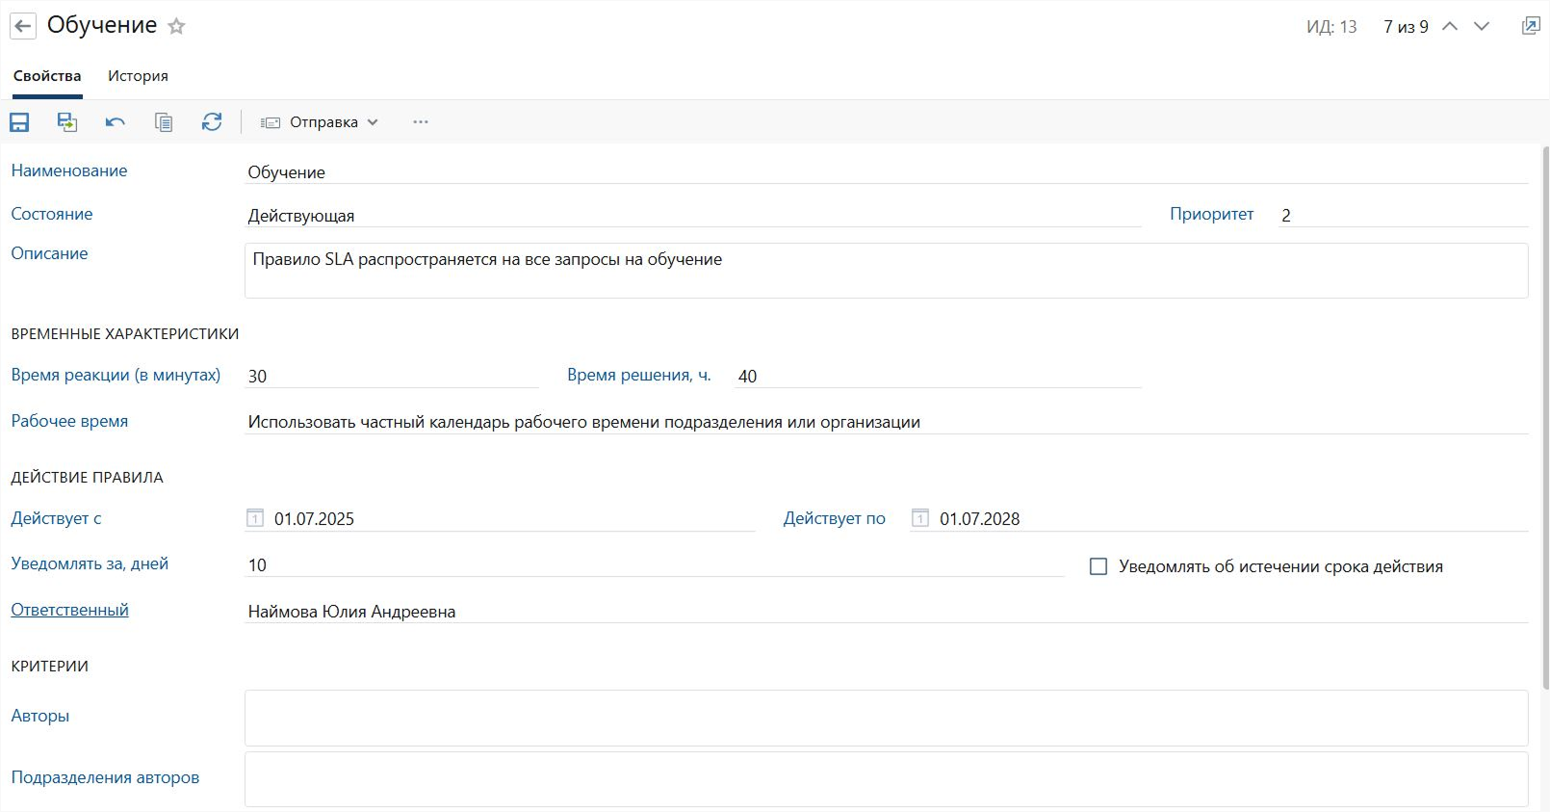Click the back arrow button
1550x812 pixels.
[23, 26]
